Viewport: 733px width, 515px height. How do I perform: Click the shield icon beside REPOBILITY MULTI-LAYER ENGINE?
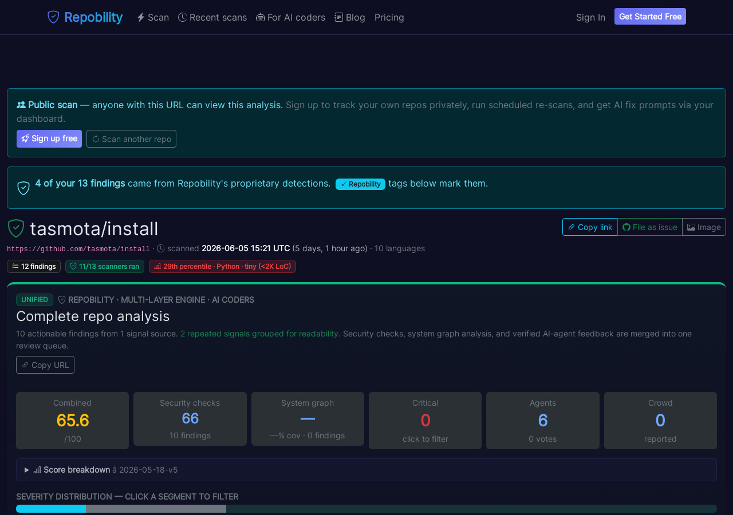tap(62, 300)
